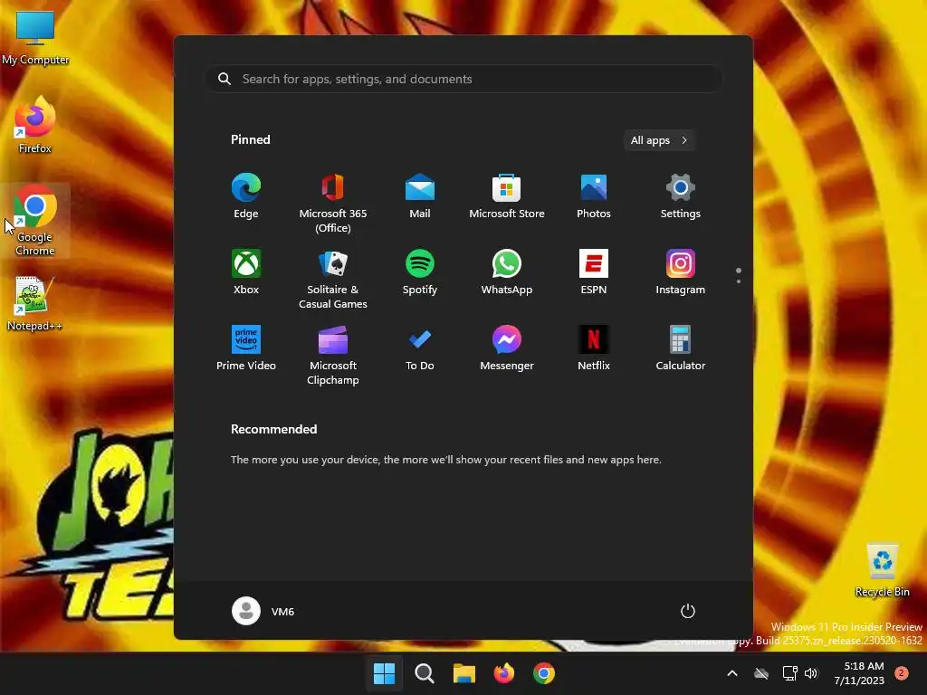Open clock and date flyout
927x695 pixels.
(859, 673)
